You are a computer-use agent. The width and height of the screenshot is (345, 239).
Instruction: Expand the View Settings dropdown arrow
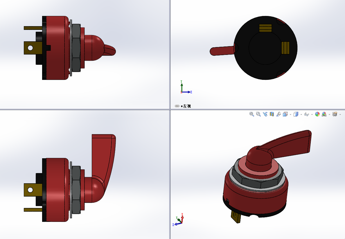coord(340,114)
